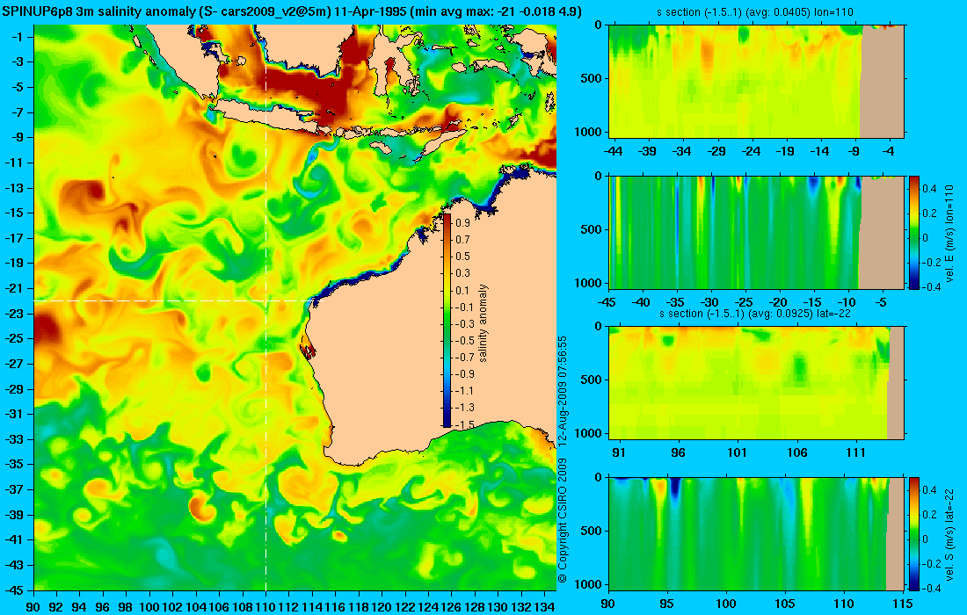Click the "106" tick under lat=-22 salinity section

pyautogui.click(x=796, y=452)
